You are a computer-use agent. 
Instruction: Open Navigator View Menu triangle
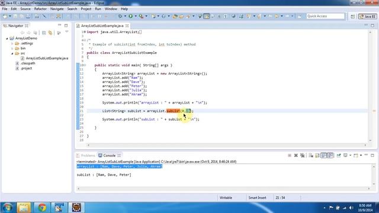67,32
